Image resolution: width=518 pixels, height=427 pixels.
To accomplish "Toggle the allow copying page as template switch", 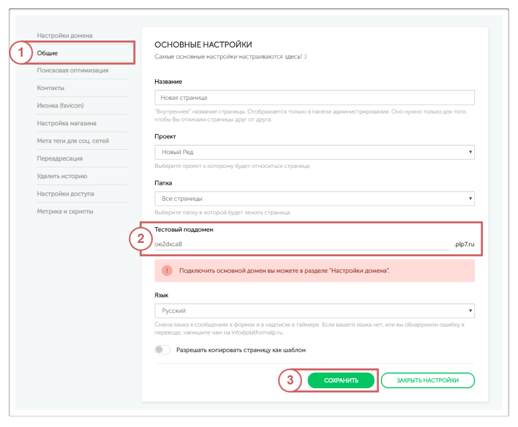I will 163,350.
